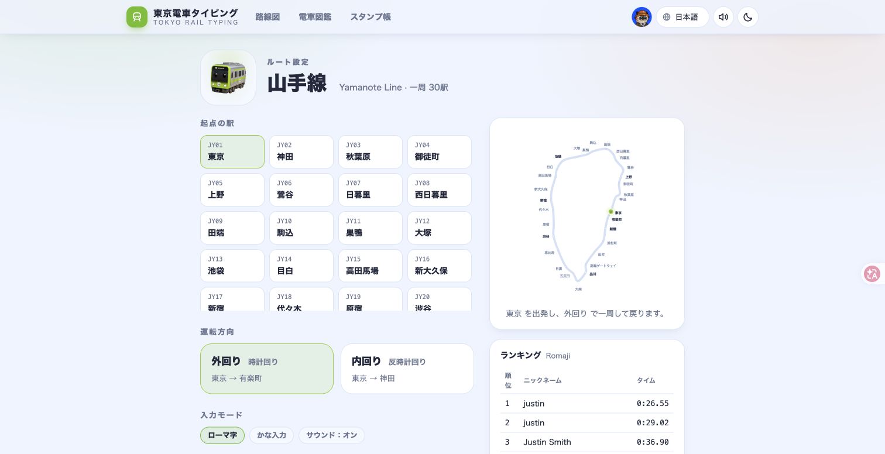Open the 日本語 language selector

coord(682,17)
